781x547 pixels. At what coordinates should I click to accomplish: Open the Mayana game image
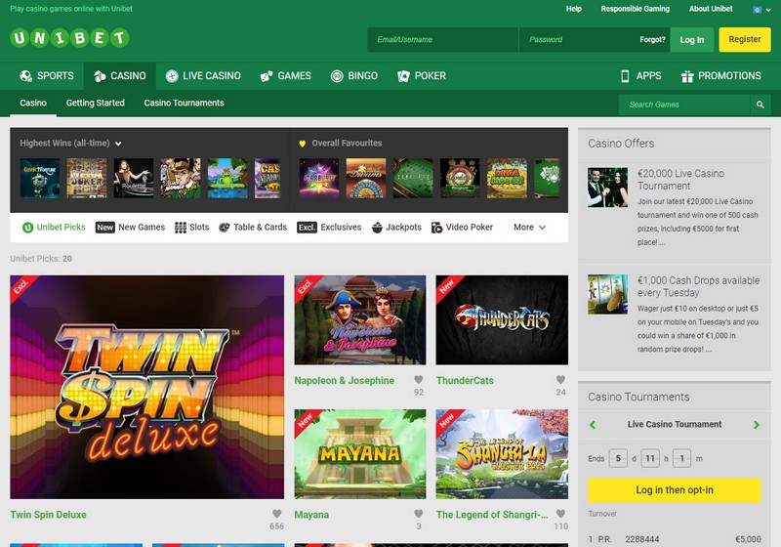360,454
